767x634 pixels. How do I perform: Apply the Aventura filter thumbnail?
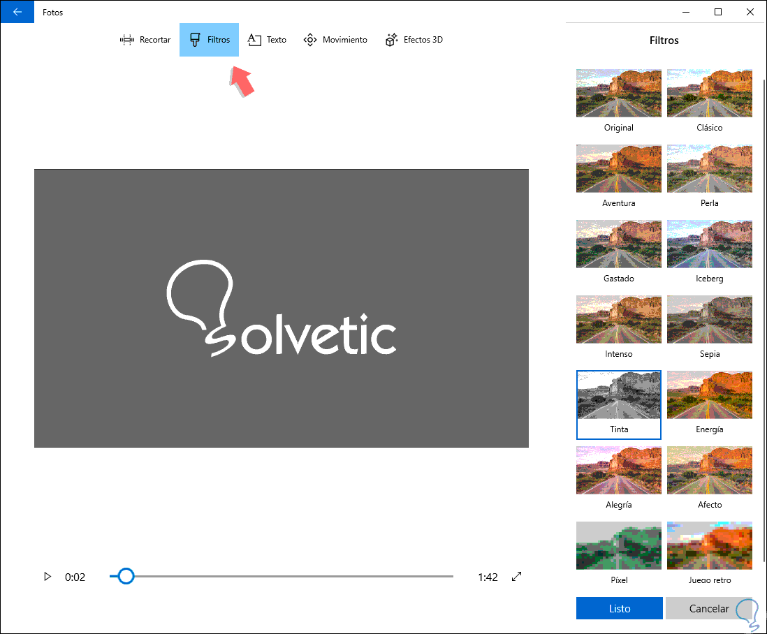[x=619, y=168]
